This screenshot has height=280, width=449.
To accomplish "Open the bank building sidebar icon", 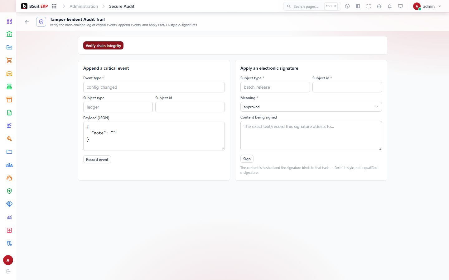I will pyautogui.click(x=9, y=34).
